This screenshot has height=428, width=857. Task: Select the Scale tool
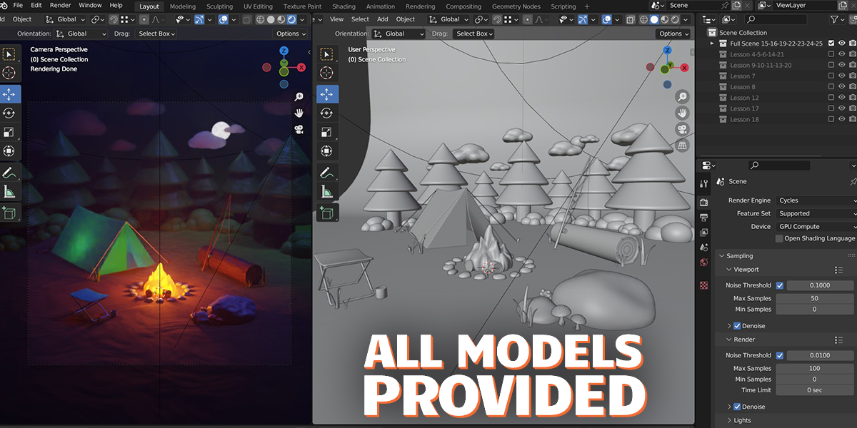(x=9, y=132)
